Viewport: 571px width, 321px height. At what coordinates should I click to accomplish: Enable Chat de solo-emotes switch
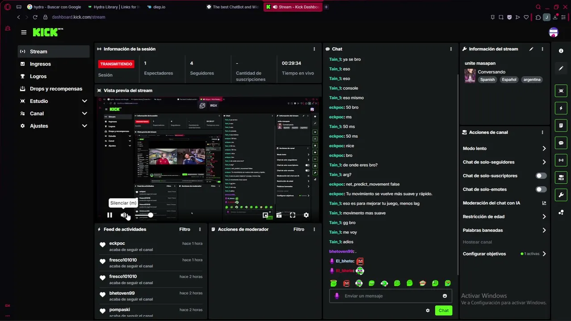click(541, 189)
